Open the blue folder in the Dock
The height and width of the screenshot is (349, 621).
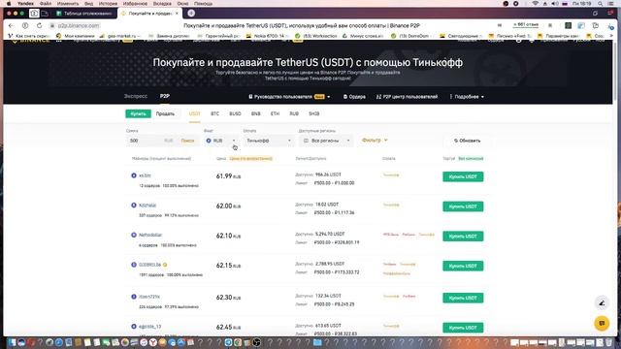pos(317,342)
